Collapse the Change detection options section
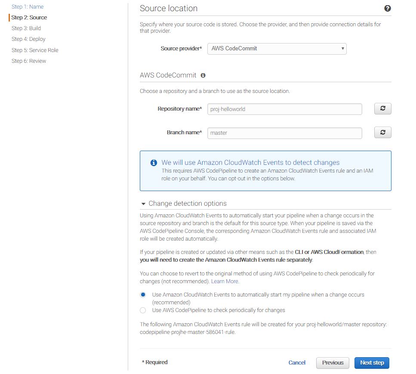The width and height of the screenshot is (416, 374). pos(144,204)
